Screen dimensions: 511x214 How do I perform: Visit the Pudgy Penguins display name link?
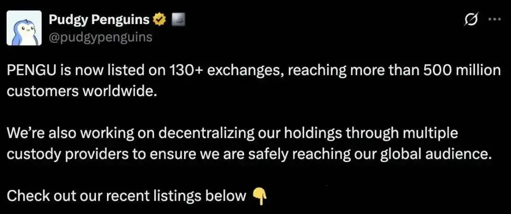[99, 20]
